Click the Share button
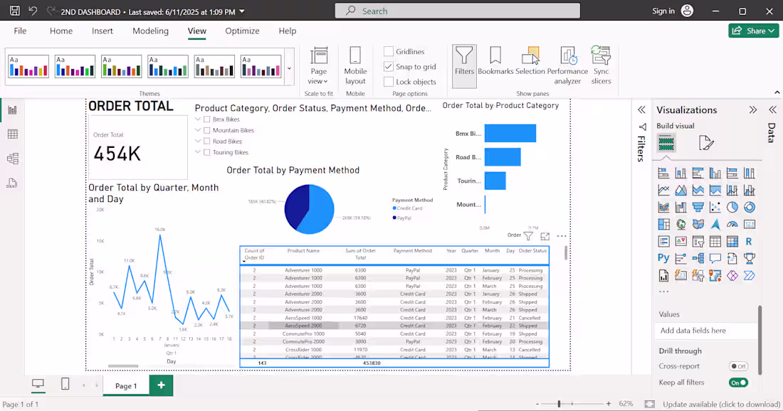The height and width of the screenshot is (411, 783). tap(753, 31)
